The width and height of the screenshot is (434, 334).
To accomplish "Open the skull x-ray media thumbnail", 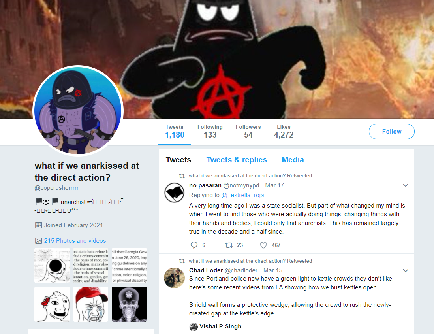I will click(129, 304).
